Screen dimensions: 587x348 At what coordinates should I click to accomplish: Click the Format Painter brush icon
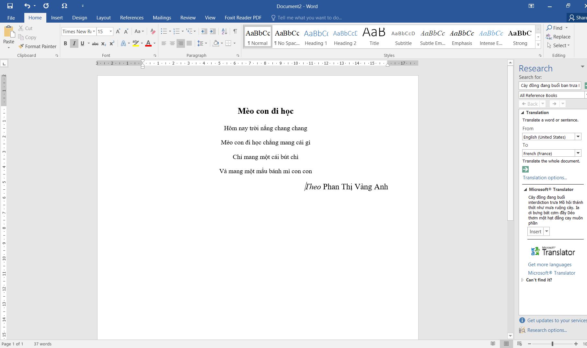click(21, 47)
